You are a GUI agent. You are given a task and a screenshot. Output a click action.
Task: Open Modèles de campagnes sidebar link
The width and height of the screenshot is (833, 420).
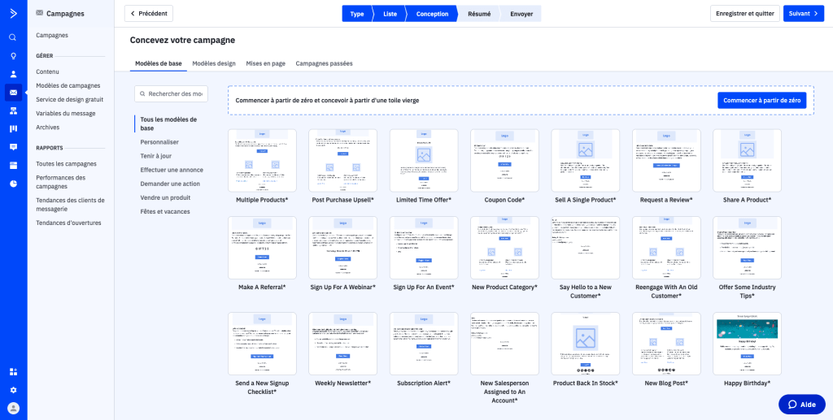(68, 85)
